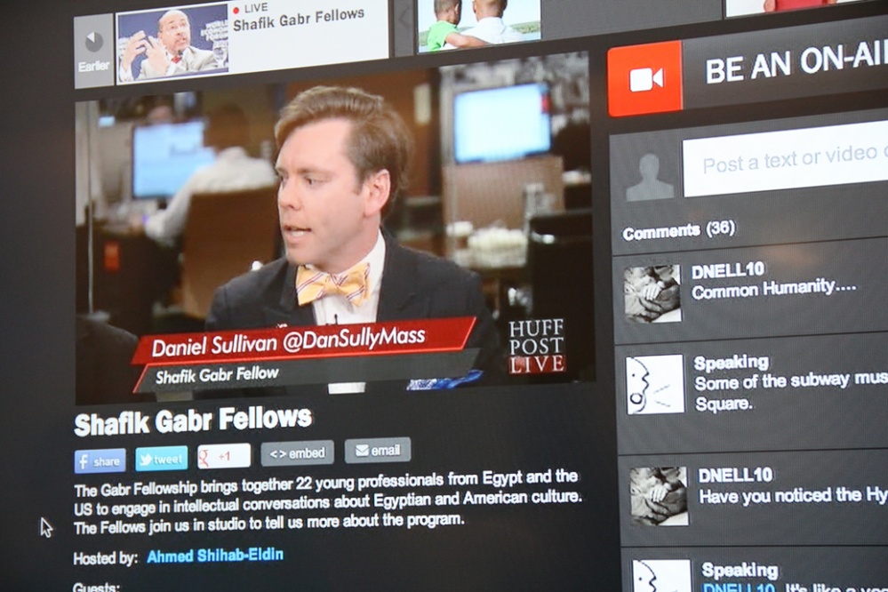This screenshot has width=888, height=592.
Task: Click the red video camera icon
Action: click(644, 79)
